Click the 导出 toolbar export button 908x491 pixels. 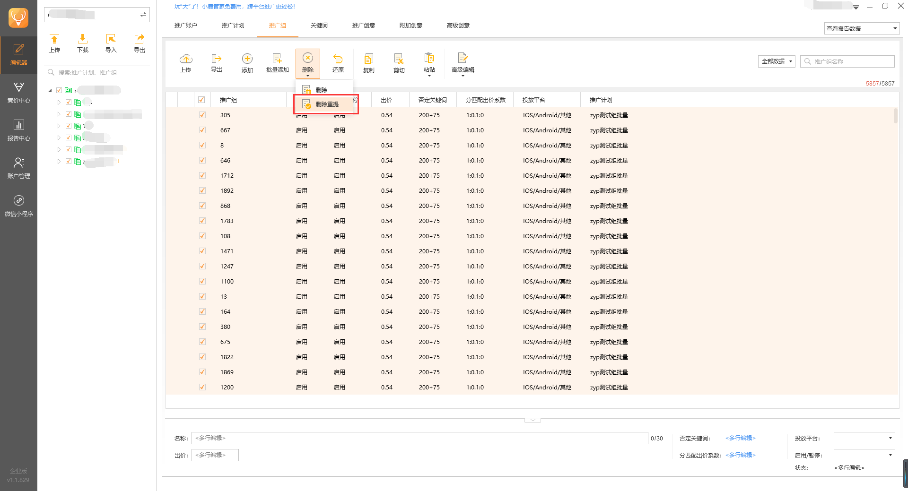(217, 63)
